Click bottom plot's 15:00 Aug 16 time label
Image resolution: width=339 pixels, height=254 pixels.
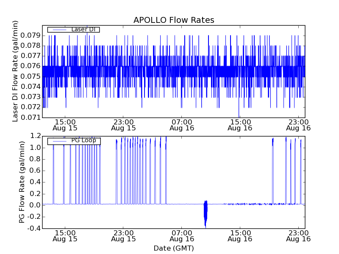click(240, 236)
